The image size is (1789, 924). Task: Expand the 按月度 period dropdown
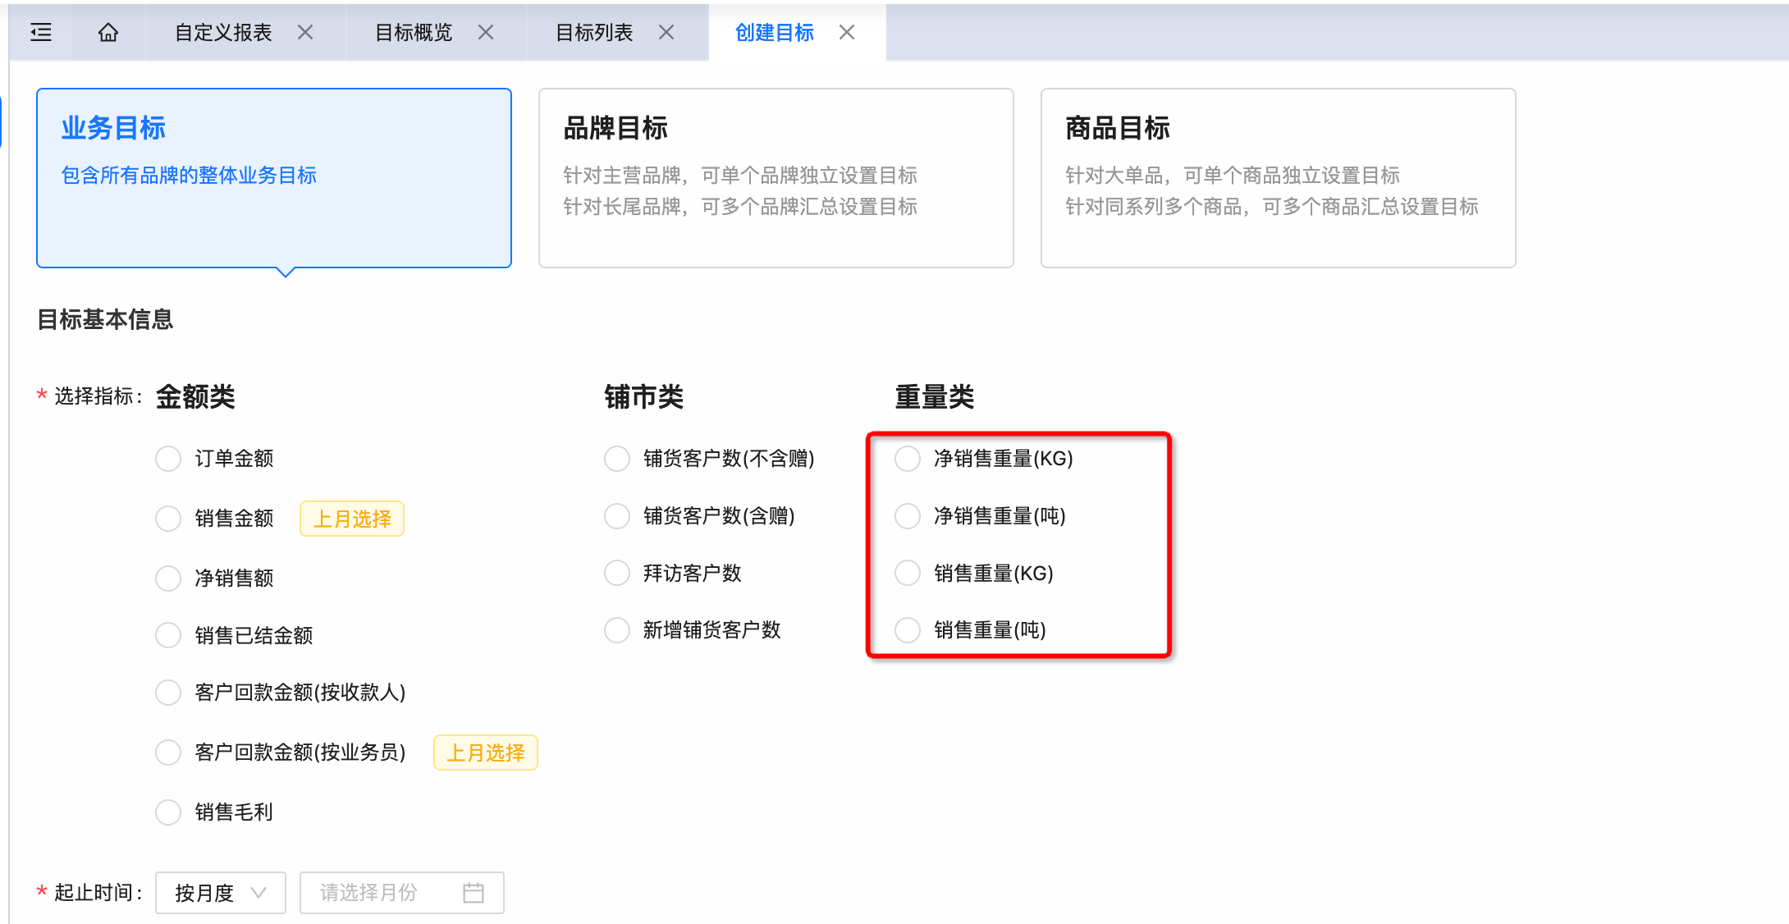coord(220,893)
